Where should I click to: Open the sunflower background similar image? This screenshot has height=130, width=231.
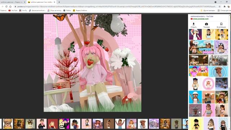[x=222, y=34]
